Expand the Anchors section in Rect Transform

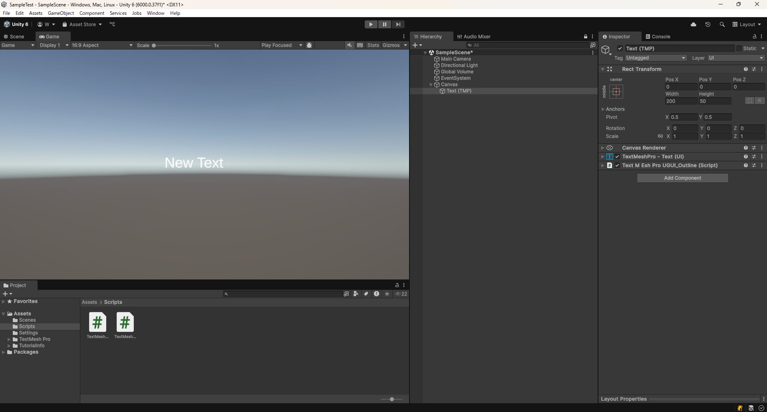tap(604, 109)
